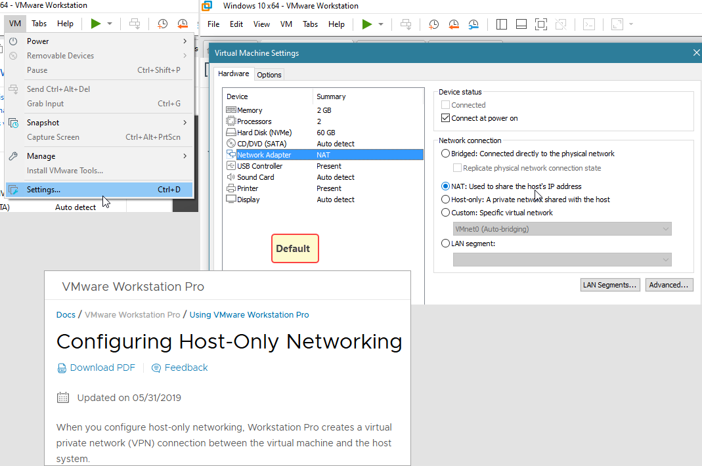The height and width of the screenshot is (466, 702).
Task: Click Install VMware Tools... menu entry
Action: (99, 171)
